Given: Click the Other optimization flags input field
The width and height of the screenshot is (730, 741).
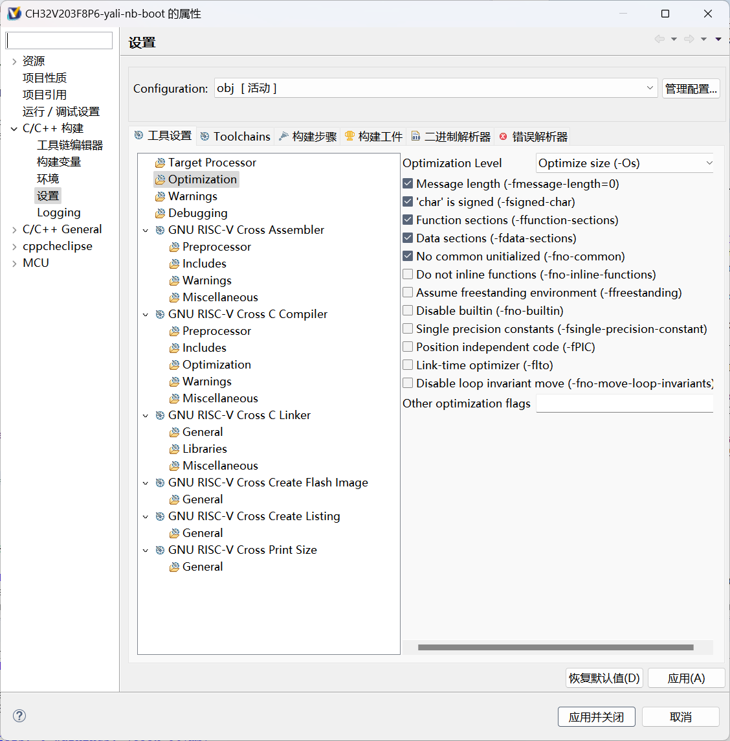Looking at the screenshot, I should [x=625, y=404].
